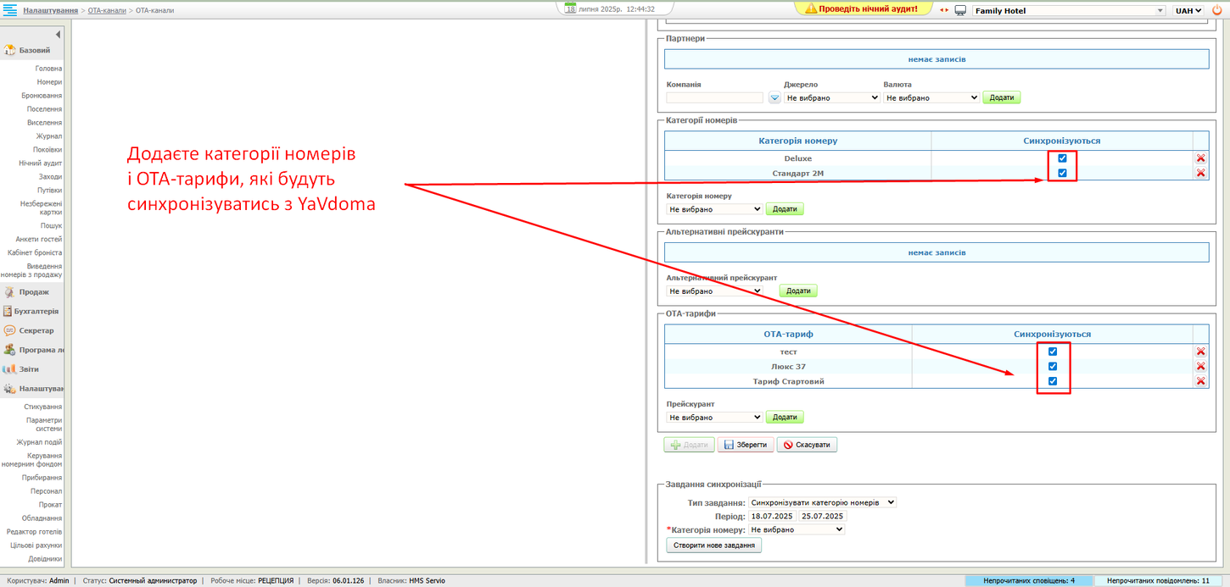The image size is (1230, 587).
Task: Open the Нічний аудит sidebar link
Action: (x=41, y=163)
